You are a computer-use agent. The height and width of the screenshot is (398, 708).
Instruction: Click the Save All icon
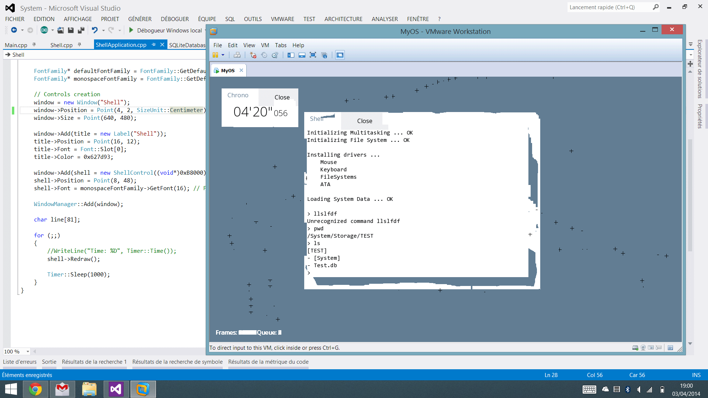tap(81, 30)
